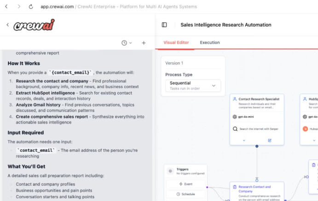The height and width of the screenshot is (201, 318).
Task: Start a new chat with the plus icon
Action: (x=144, y=43)
